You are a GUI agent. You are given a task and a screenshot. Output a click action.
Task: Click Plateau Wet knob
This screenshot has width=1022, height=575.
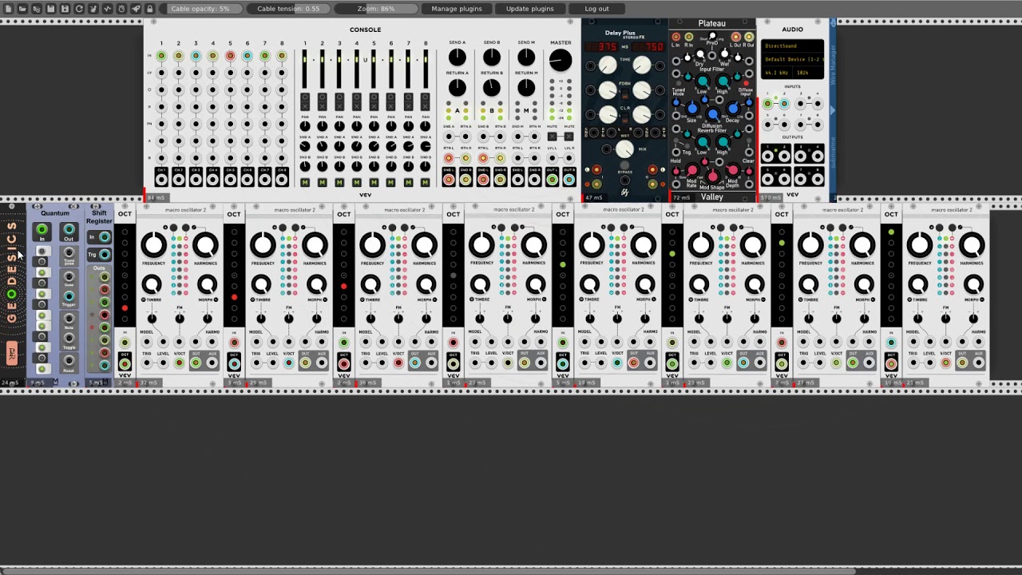point(724,54)
